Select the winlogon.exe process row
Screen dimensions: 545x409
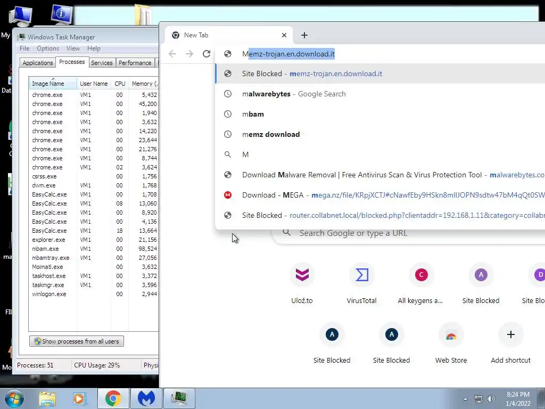click(94, 294)
